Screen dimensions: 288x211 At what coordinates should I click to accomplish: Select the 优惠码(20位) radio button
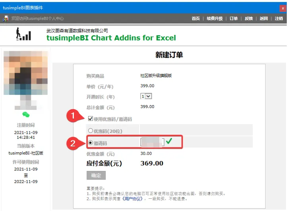90,130
